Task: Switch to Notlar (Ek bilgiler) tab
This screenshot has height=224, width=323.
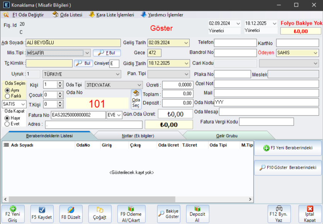Action: [x=138, y=136]
